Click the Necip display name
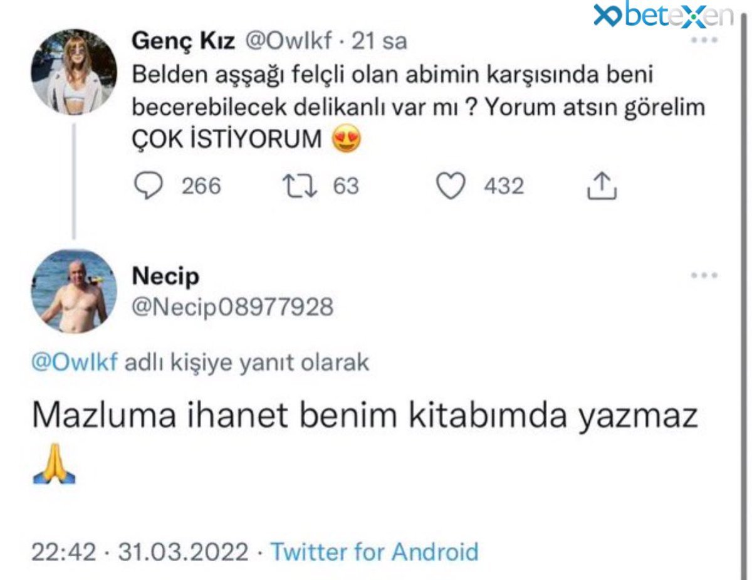The width and height of the screenshot is (752, 580). pyautogui.click(x=165, y=276)
